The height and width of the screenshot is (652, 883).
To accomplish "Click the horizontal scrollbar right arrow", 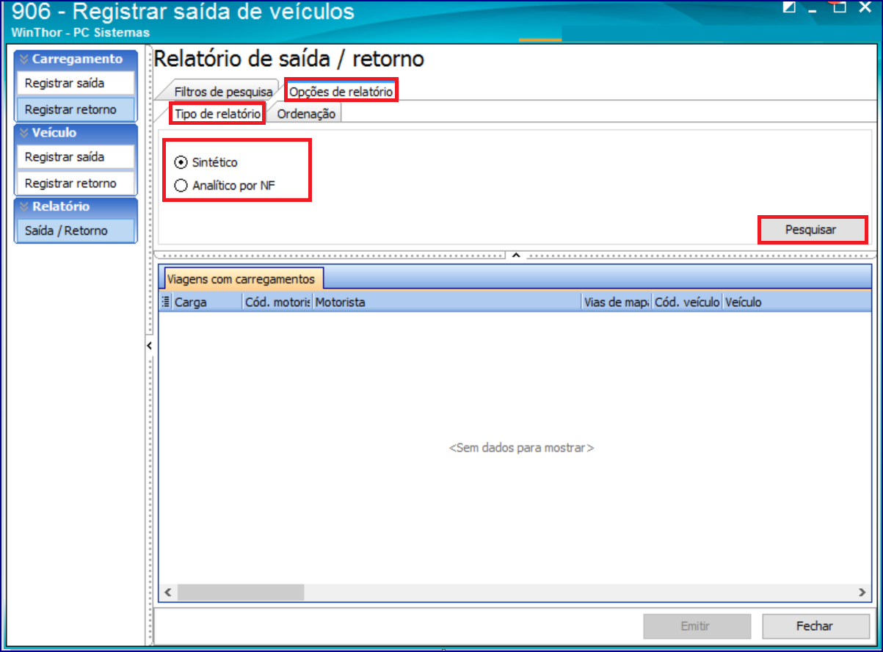I will click(x=862, y=592).
